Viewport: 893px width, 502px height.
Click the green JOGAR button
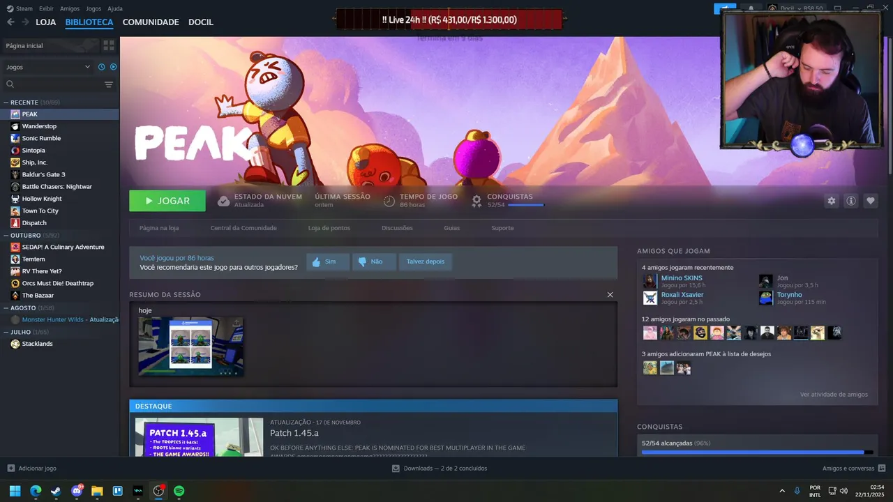click(x=167, y=201)
